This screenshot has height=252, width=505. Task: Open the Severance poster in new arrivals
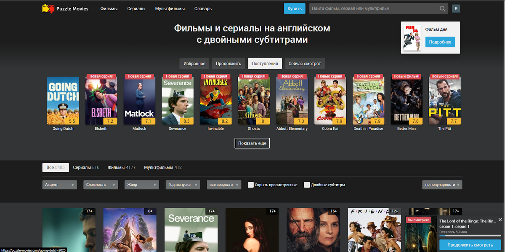pos(177,101)
